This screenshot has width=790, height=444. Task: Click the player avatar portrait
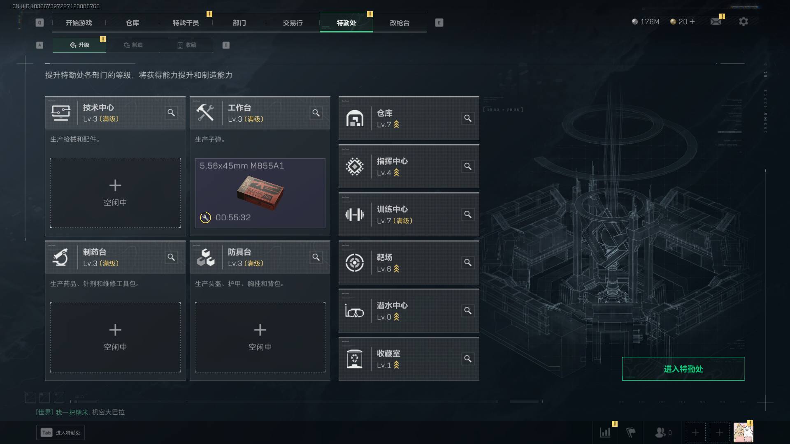(743, 432)
